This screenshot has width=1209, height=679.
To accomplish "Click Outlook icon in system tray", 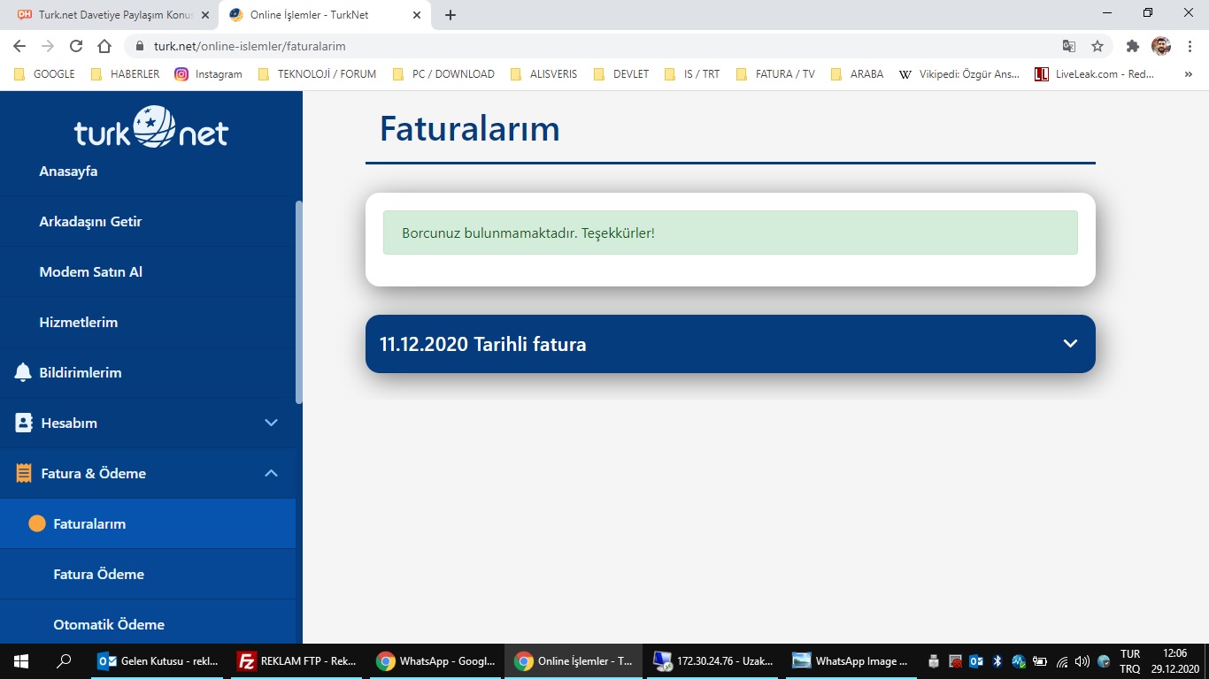I will [976, 661].
